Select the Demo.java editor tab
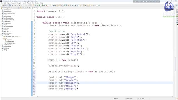 coord(36,8)
